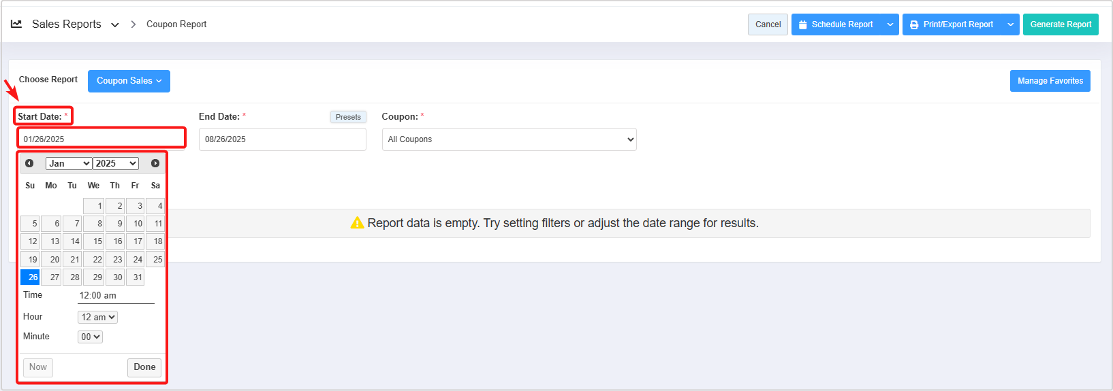Click the Manage Favorites button
The image size is (1113, 391).
tap(1050, 81)
